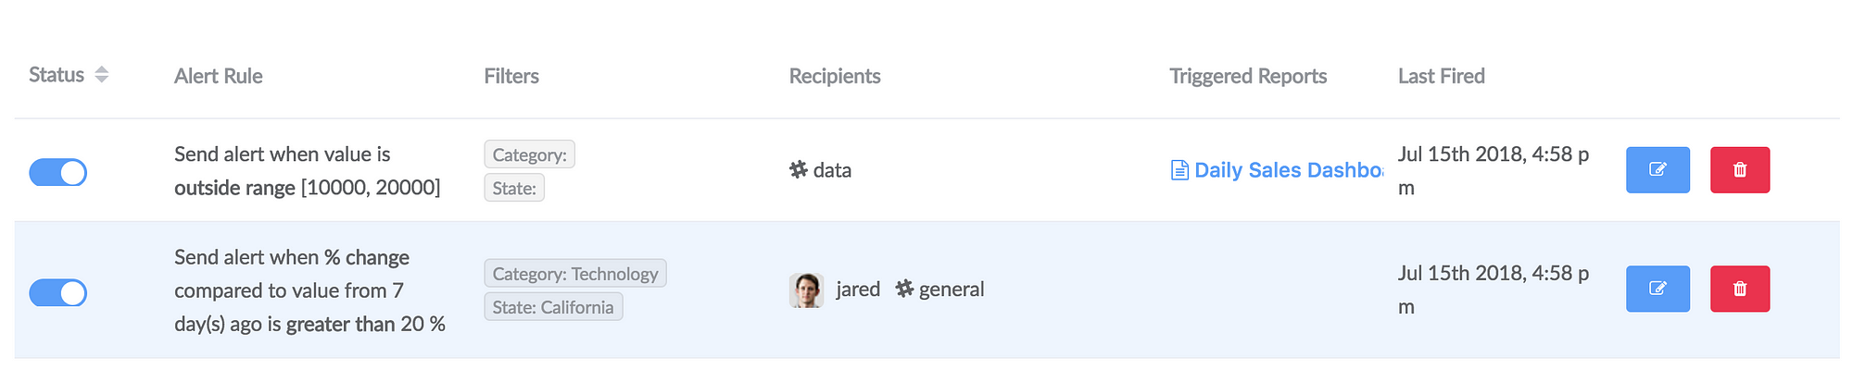Viewport: 1853px width, 382px height.
Task: Click the data channel gear icon
Action: 799,169
